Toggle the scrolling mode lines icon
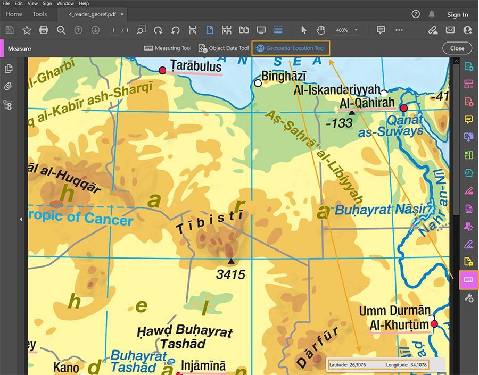This screenshot has height=375, width=479. (278, 30)
